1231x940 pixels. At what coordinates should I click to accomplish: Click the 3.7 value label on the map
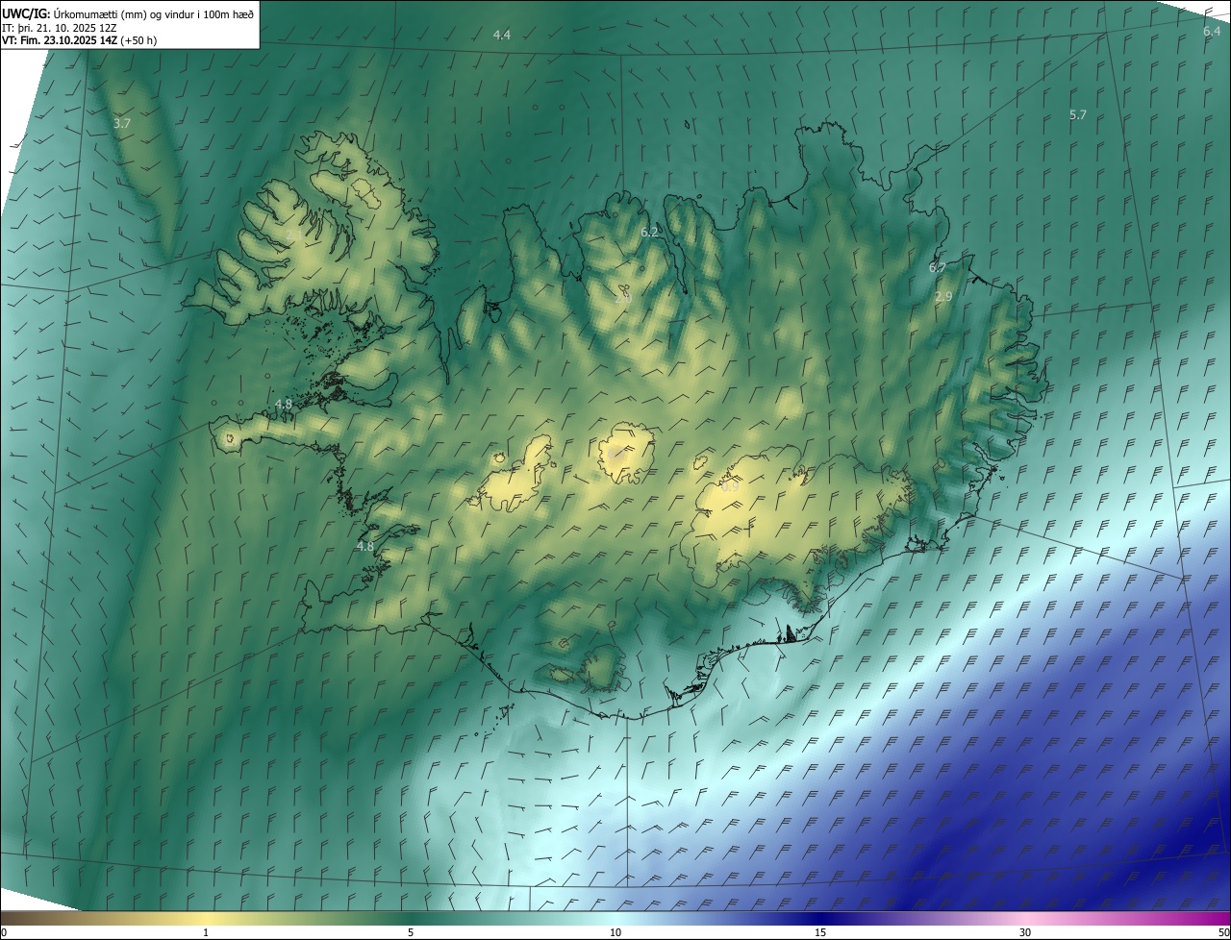122,124
